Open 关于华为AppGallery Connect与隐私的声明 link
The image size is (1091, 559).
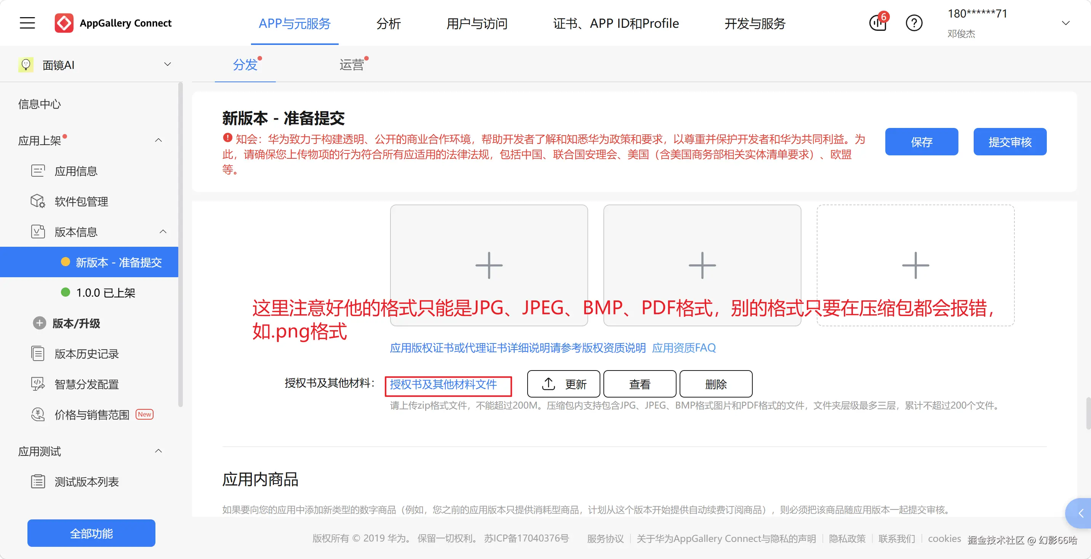pyautogui.click(x=726, y=538)
